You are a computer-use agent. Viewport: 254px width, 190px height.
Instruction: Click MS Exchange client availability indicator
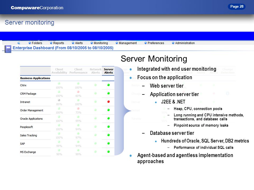59,150
